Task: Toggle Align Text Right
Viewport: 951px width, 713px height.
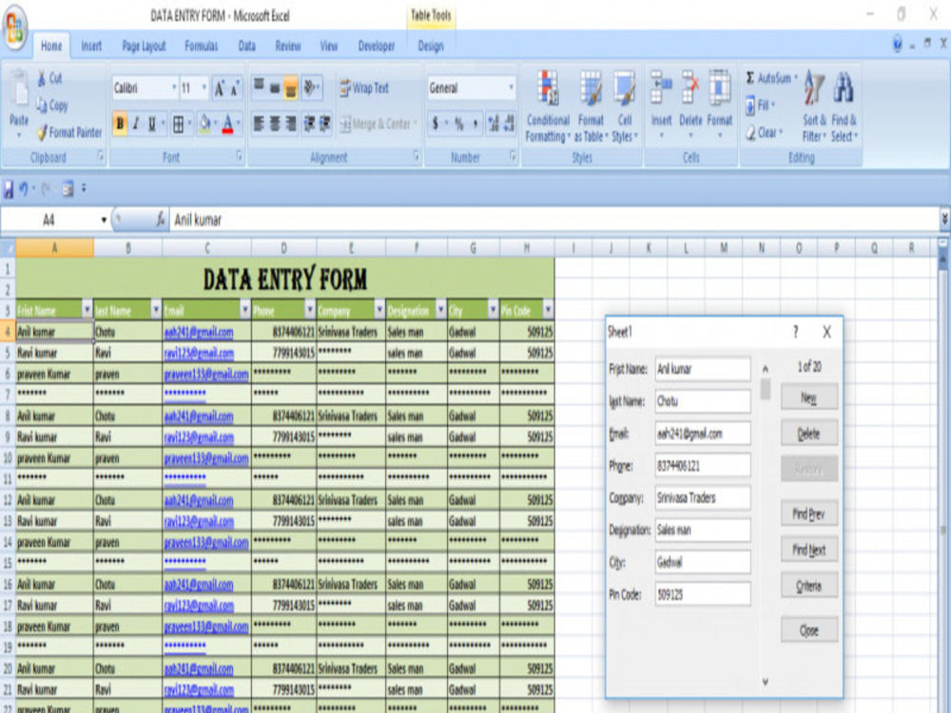Action: pyautogui.click(x=290, y=125)
